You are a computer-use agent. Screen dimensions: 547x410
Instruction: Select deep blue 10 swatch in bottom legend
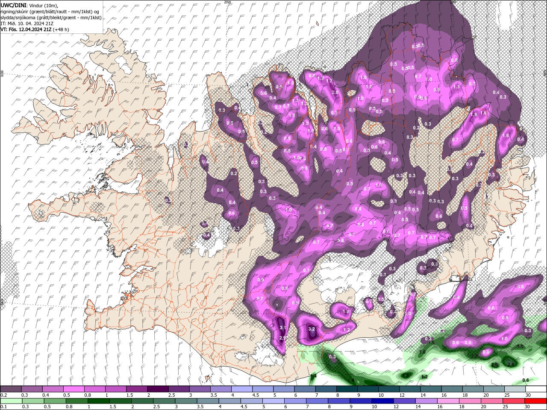tap(383, 401)
